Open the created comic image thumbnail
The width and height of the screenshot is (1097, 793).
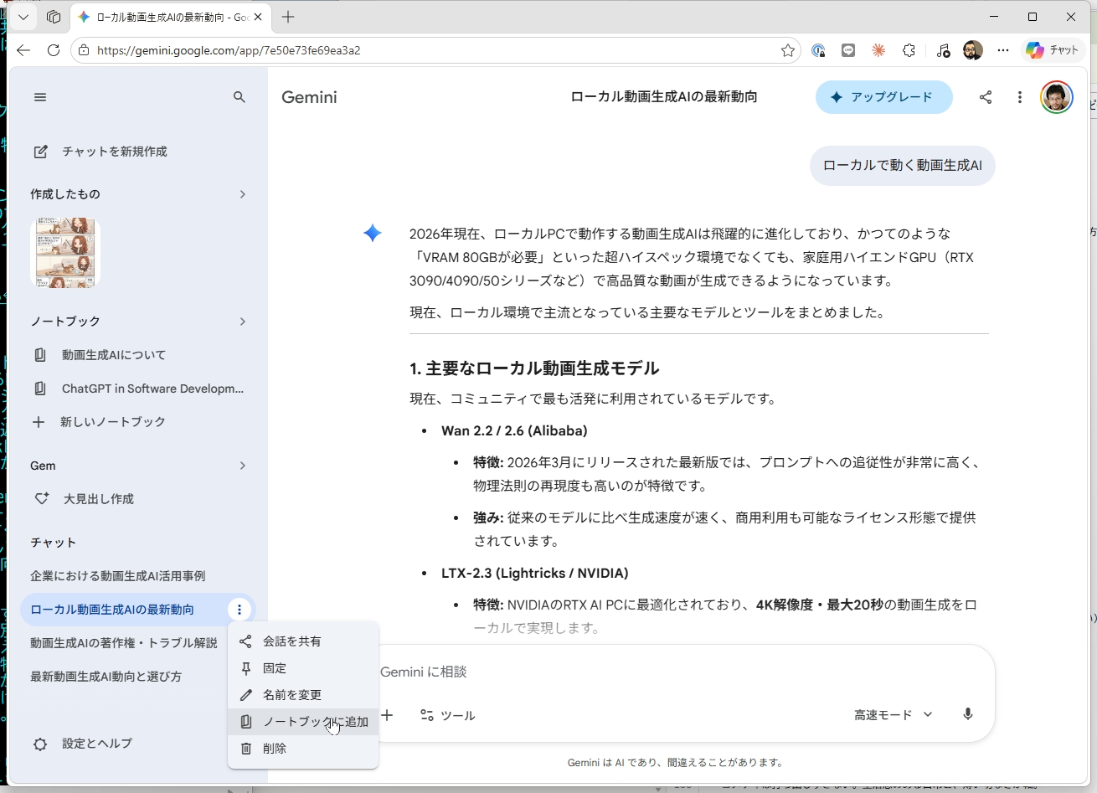(x=65, y=253)
